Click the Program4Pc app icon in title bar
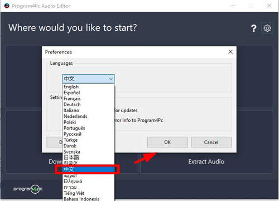Image resolution: width=279 pixels, height=201 pixels. (7, 6)
